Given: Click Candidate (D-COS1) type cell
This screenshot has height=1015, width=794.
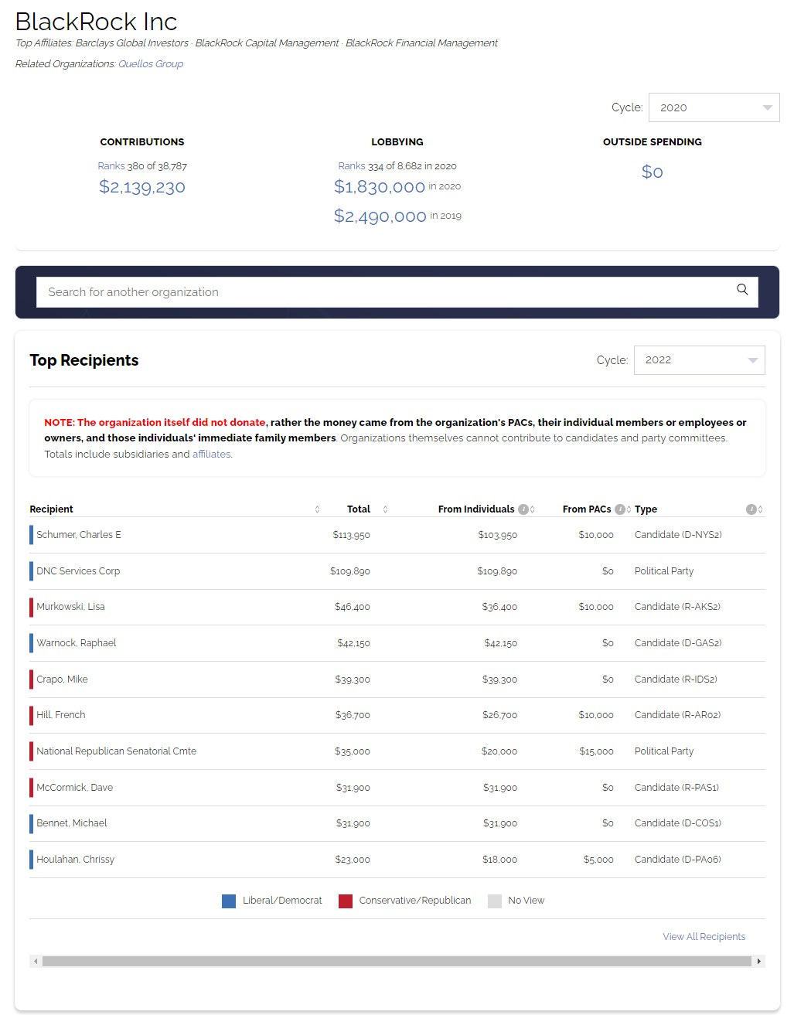Looking at the screenshot, I should pos(678,823).
